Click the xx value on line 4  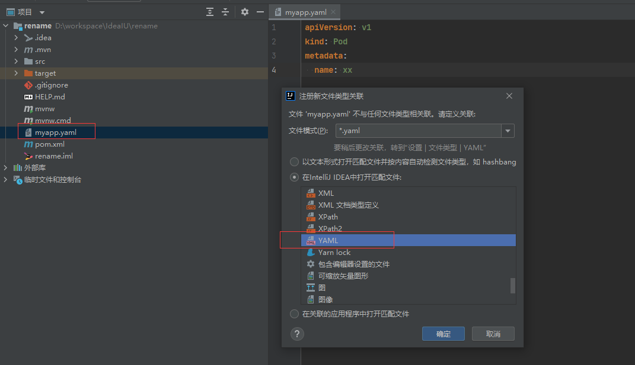point(347,70)
